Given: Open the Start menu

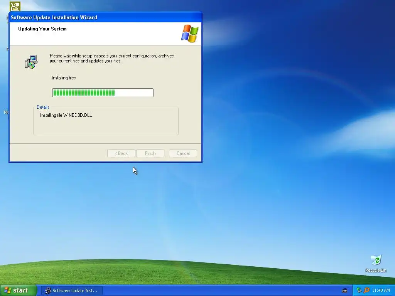Looking at the screenshot, I should point(19,290).
